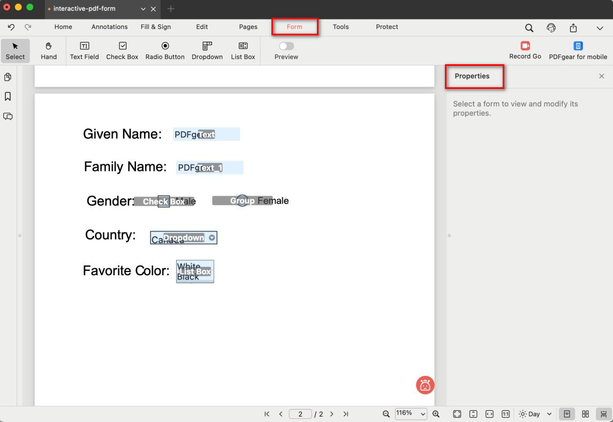Open the Protect tab

pos(387,27)
